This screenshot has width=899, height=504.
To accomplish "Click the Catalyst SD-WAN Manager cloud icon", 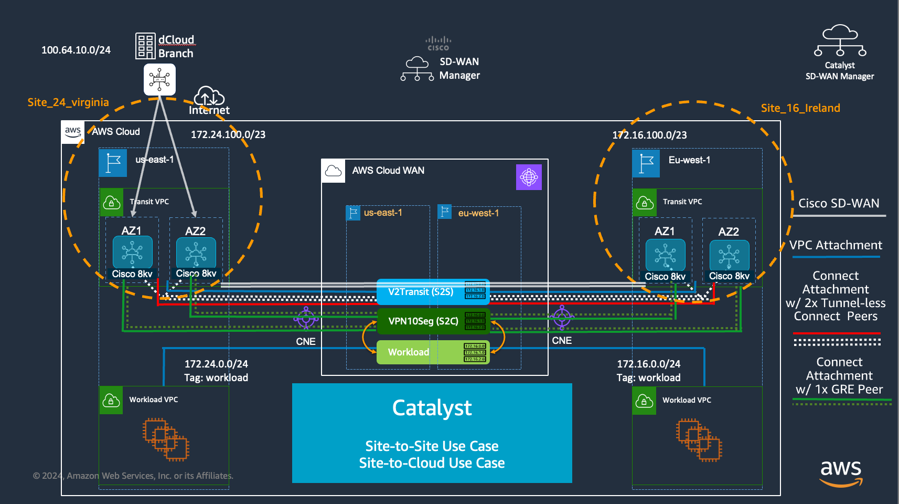I will pyautogui.click(x=840, y=40).
